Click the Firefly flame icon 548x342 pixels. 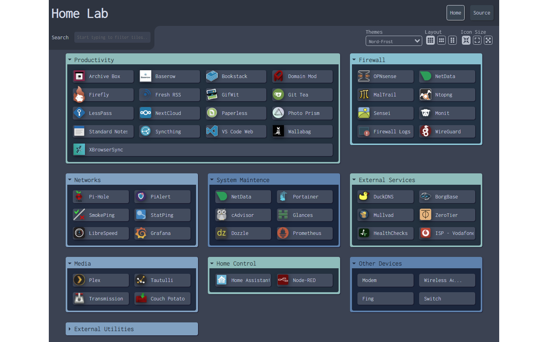click(79, 95)
